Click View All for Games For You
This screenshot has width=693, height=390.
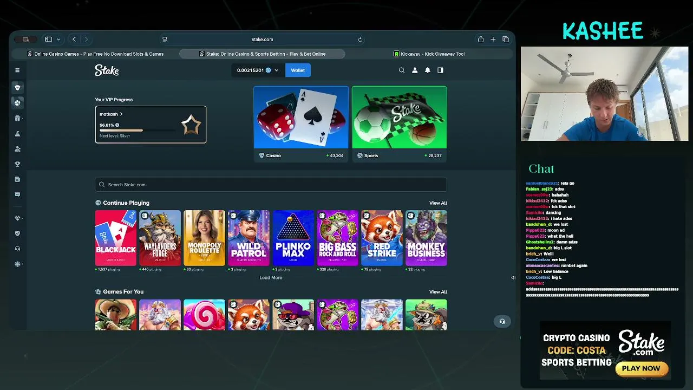pos(438,292)
